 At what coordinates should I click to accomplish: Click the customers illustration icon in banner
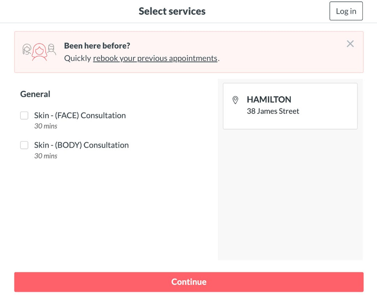[x=39, y=52]
